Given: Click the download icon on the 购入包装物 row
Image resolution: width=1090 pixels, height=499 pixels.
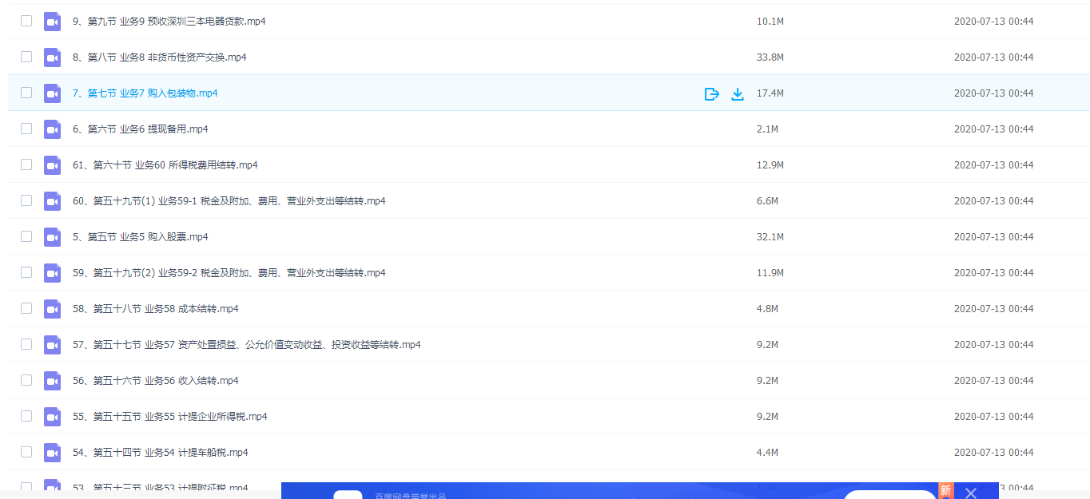Looking at the screenshot, I should pos(738,94).
